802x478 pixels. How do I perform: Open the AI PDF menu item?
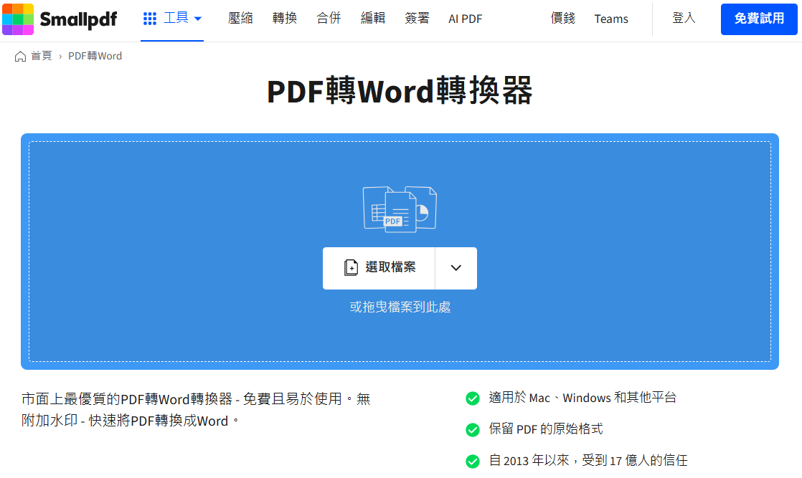click(x=464, y=19)
